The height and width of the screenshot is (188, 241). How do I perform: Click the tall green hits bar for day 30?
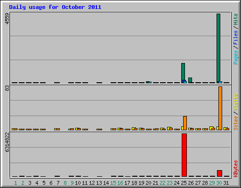(218, 48)
